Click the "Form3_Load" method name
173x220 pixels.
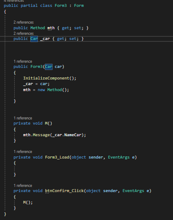[x=57, y=157]
